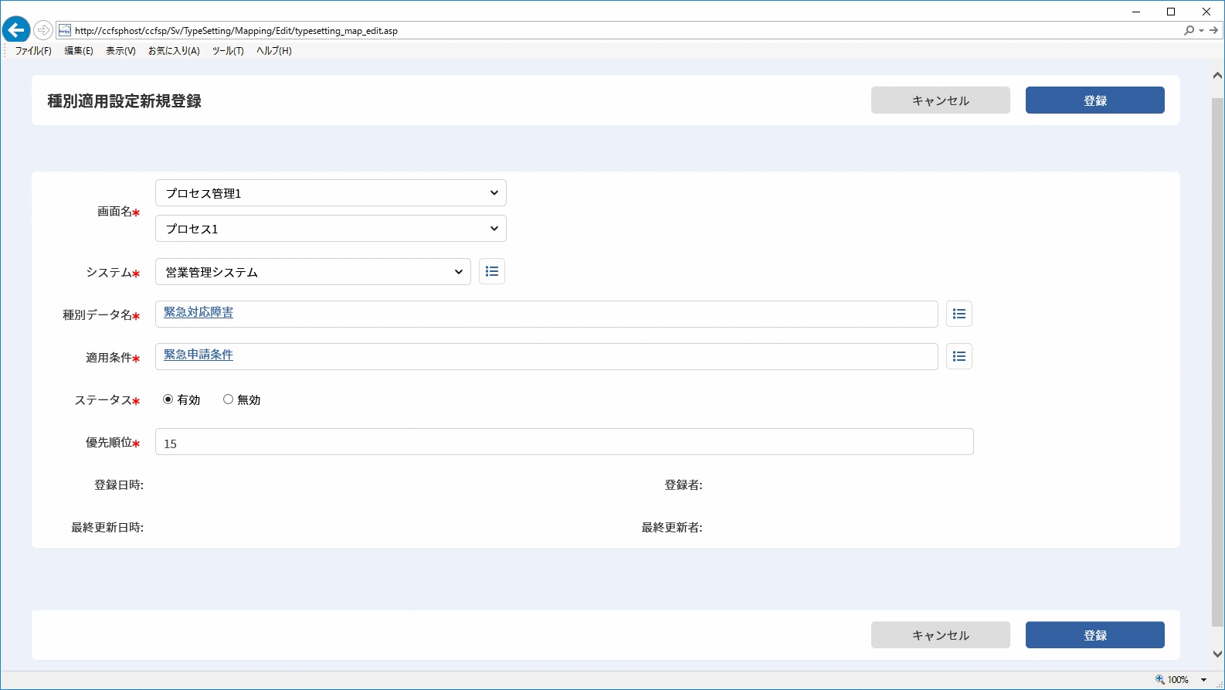Click the top 登録 button
Viewport: 1225px width, 690px height.
(1095, 100)
